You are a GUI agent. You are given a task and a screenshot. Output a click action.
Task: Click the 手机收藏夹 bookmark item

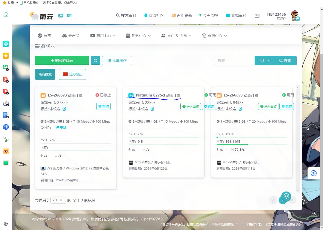click(x=29, y=3)
